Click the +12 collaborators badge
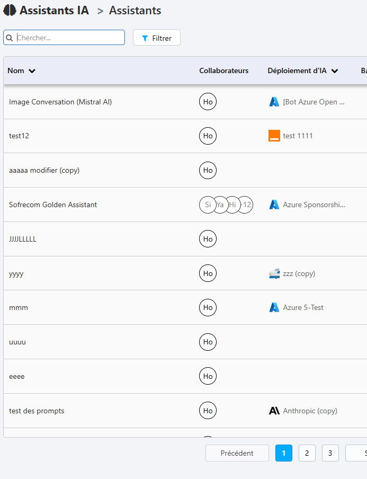 click(246, 205)
